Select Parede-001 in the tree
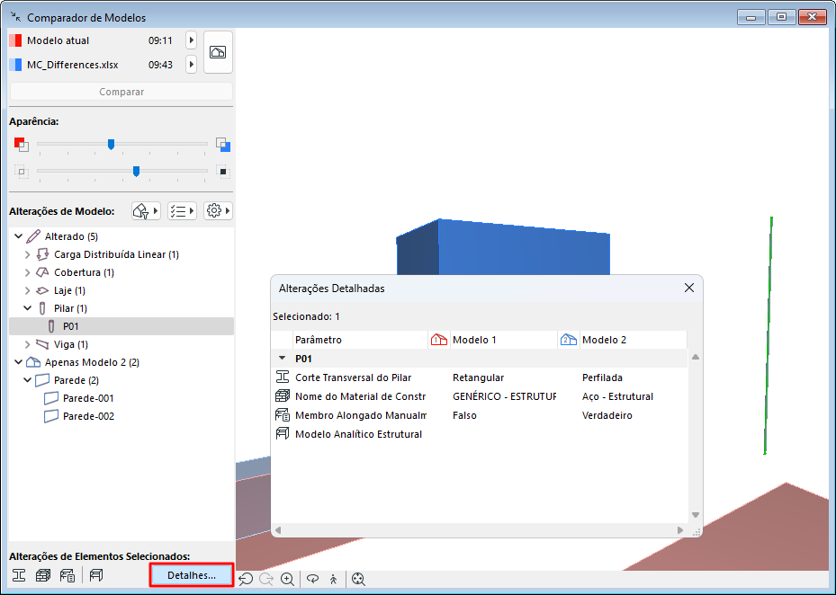 click(x=88, y=398)
